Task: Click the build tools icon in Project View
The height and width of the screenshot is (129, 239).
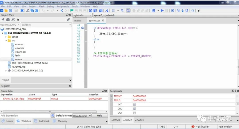Action: click(x=13, y=20)
